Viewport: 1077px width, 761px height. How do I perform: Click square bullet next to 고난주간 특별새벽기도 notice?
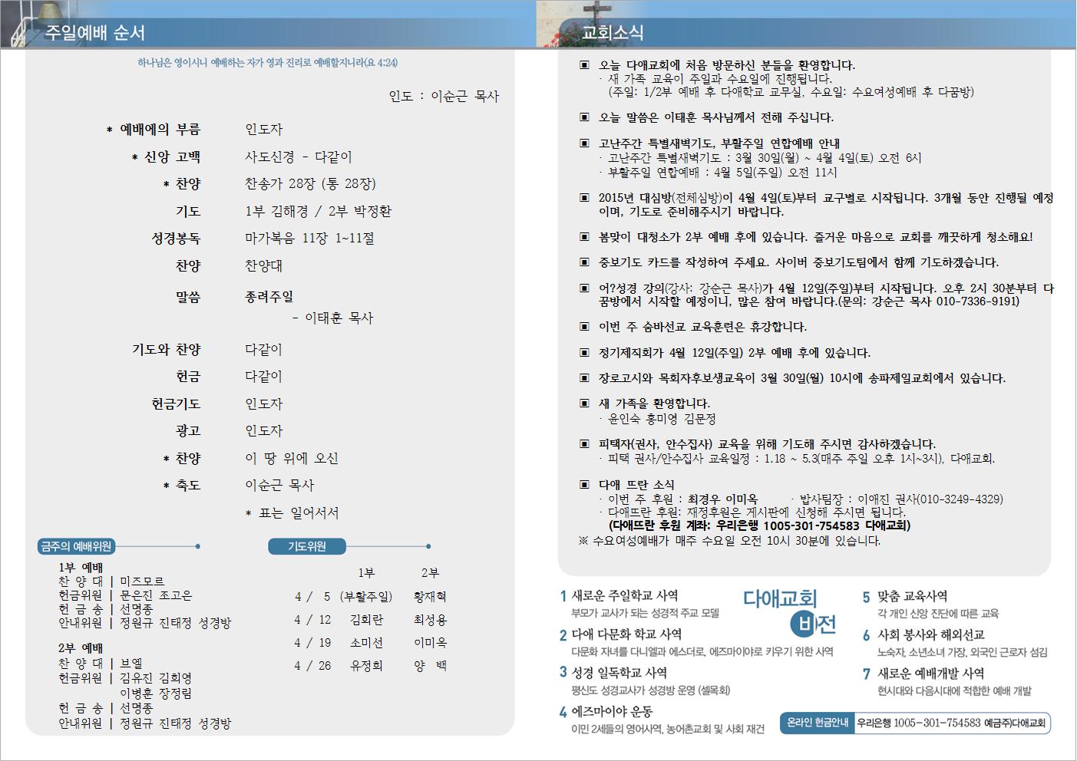(585, 143)
